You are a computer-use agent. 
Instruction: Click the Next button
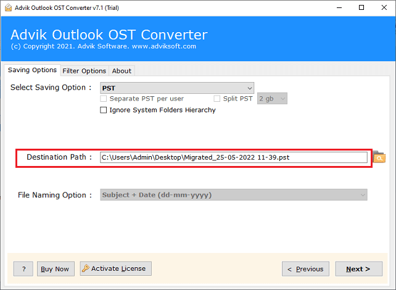point(358,269)
